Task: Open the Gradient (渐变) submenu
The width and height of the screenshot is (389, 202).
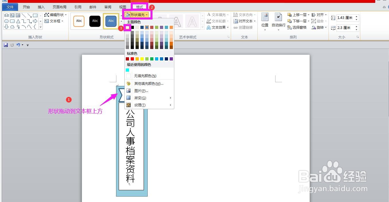Action: coord(140,98)
